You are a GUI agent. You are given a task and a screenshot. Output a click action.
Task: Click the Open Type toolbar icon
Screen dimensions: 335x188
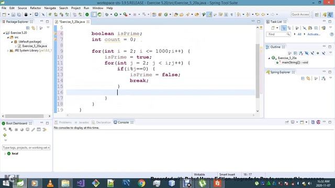point(176,15)
